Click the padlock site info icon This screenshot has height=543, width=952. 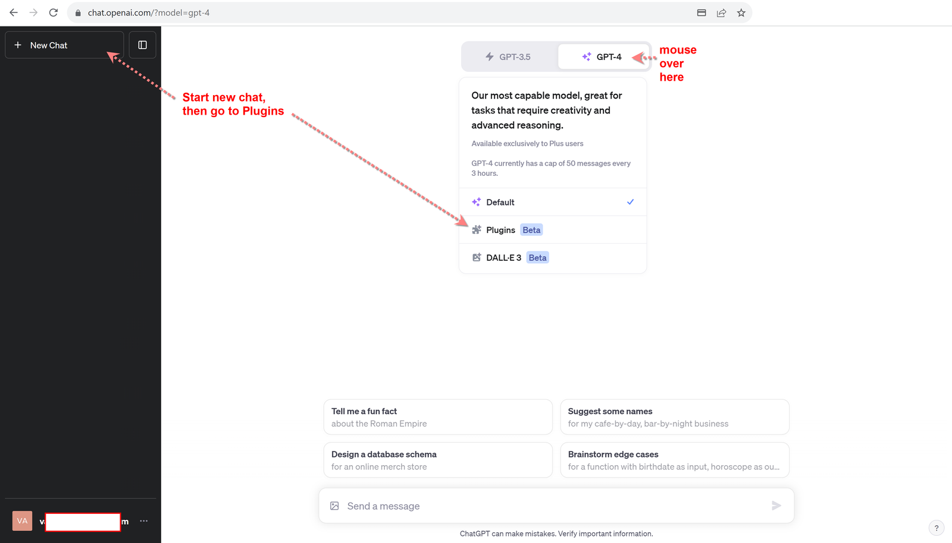point(78,12)
